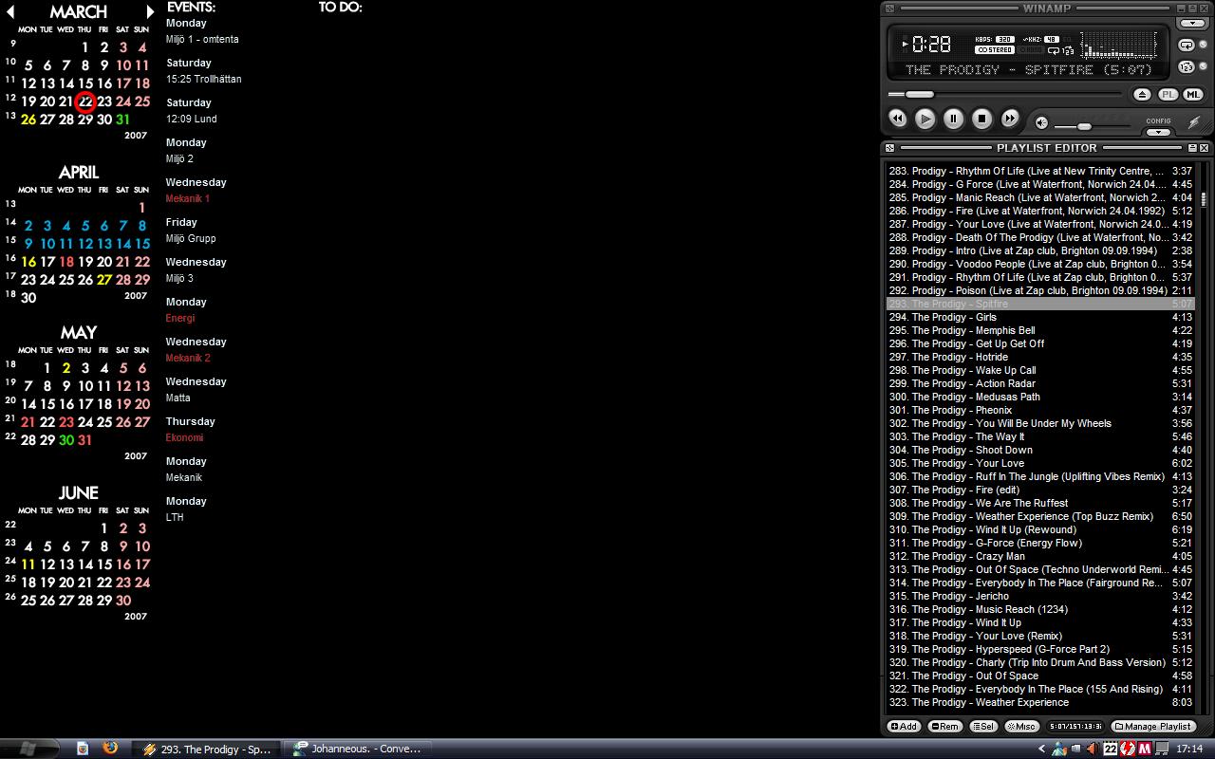
Task: Stop the Winamp playback
Action: pyautogui.click(x=981, y=119)
